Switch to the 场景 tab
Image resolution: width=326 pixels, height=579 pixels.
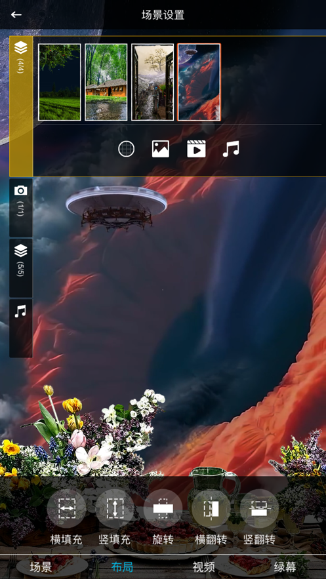pos(41,567)
